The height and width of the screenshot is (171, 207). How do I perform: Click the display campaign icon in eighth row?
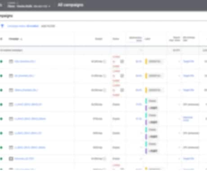(x=11, y=158)
